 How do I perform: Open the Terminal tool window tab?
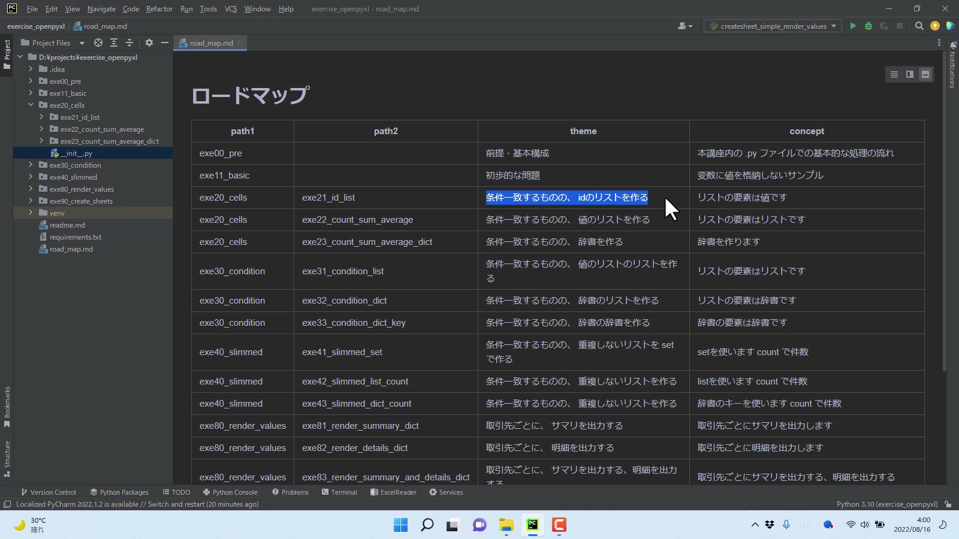339,492
